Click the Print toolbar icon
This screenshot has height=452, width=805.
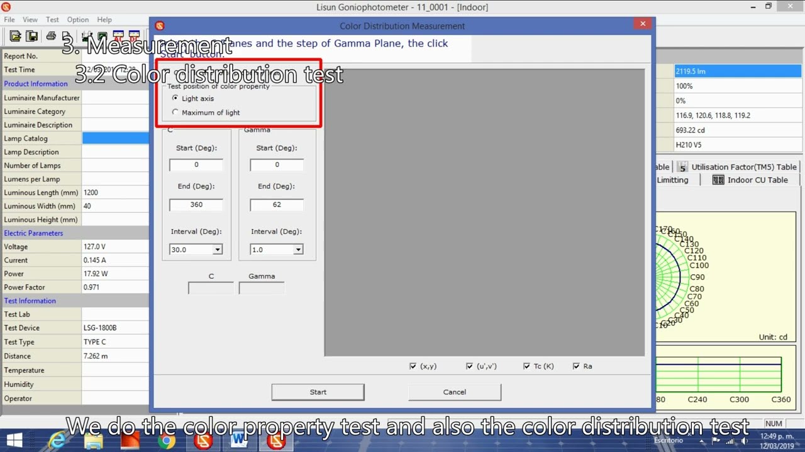tap(51, 36)
